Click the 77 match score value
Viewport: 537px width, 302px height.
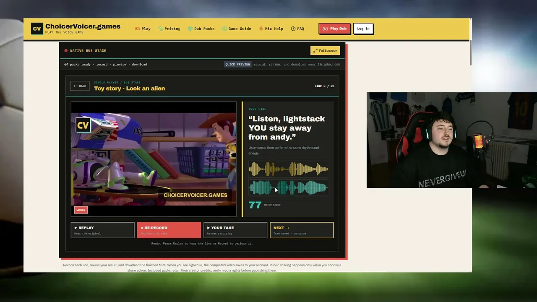[x=255, y=205]
